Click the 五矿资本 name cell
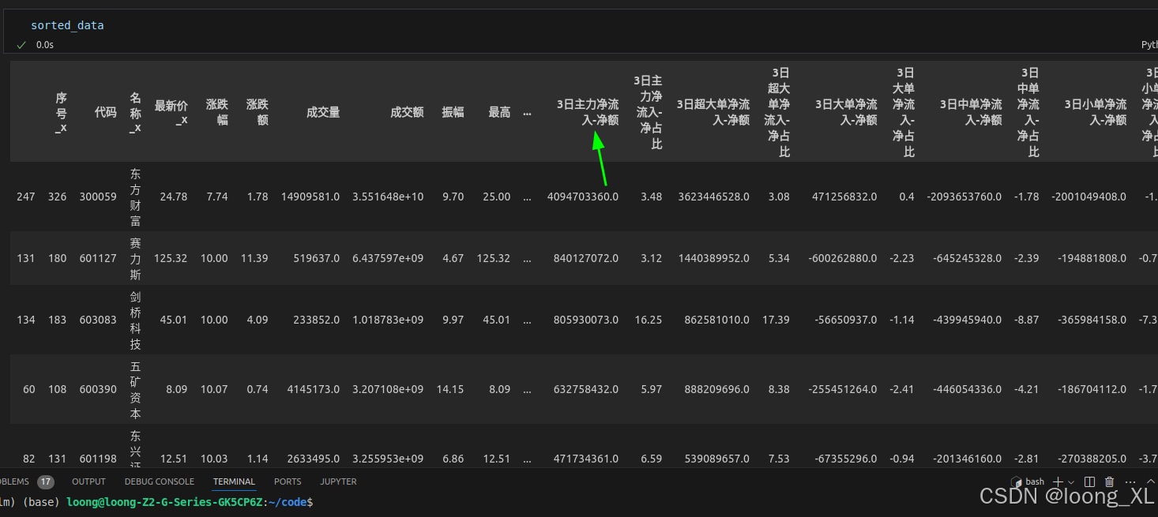The width and height of the screenshot is (1158, 517). (x=135, y=389)
